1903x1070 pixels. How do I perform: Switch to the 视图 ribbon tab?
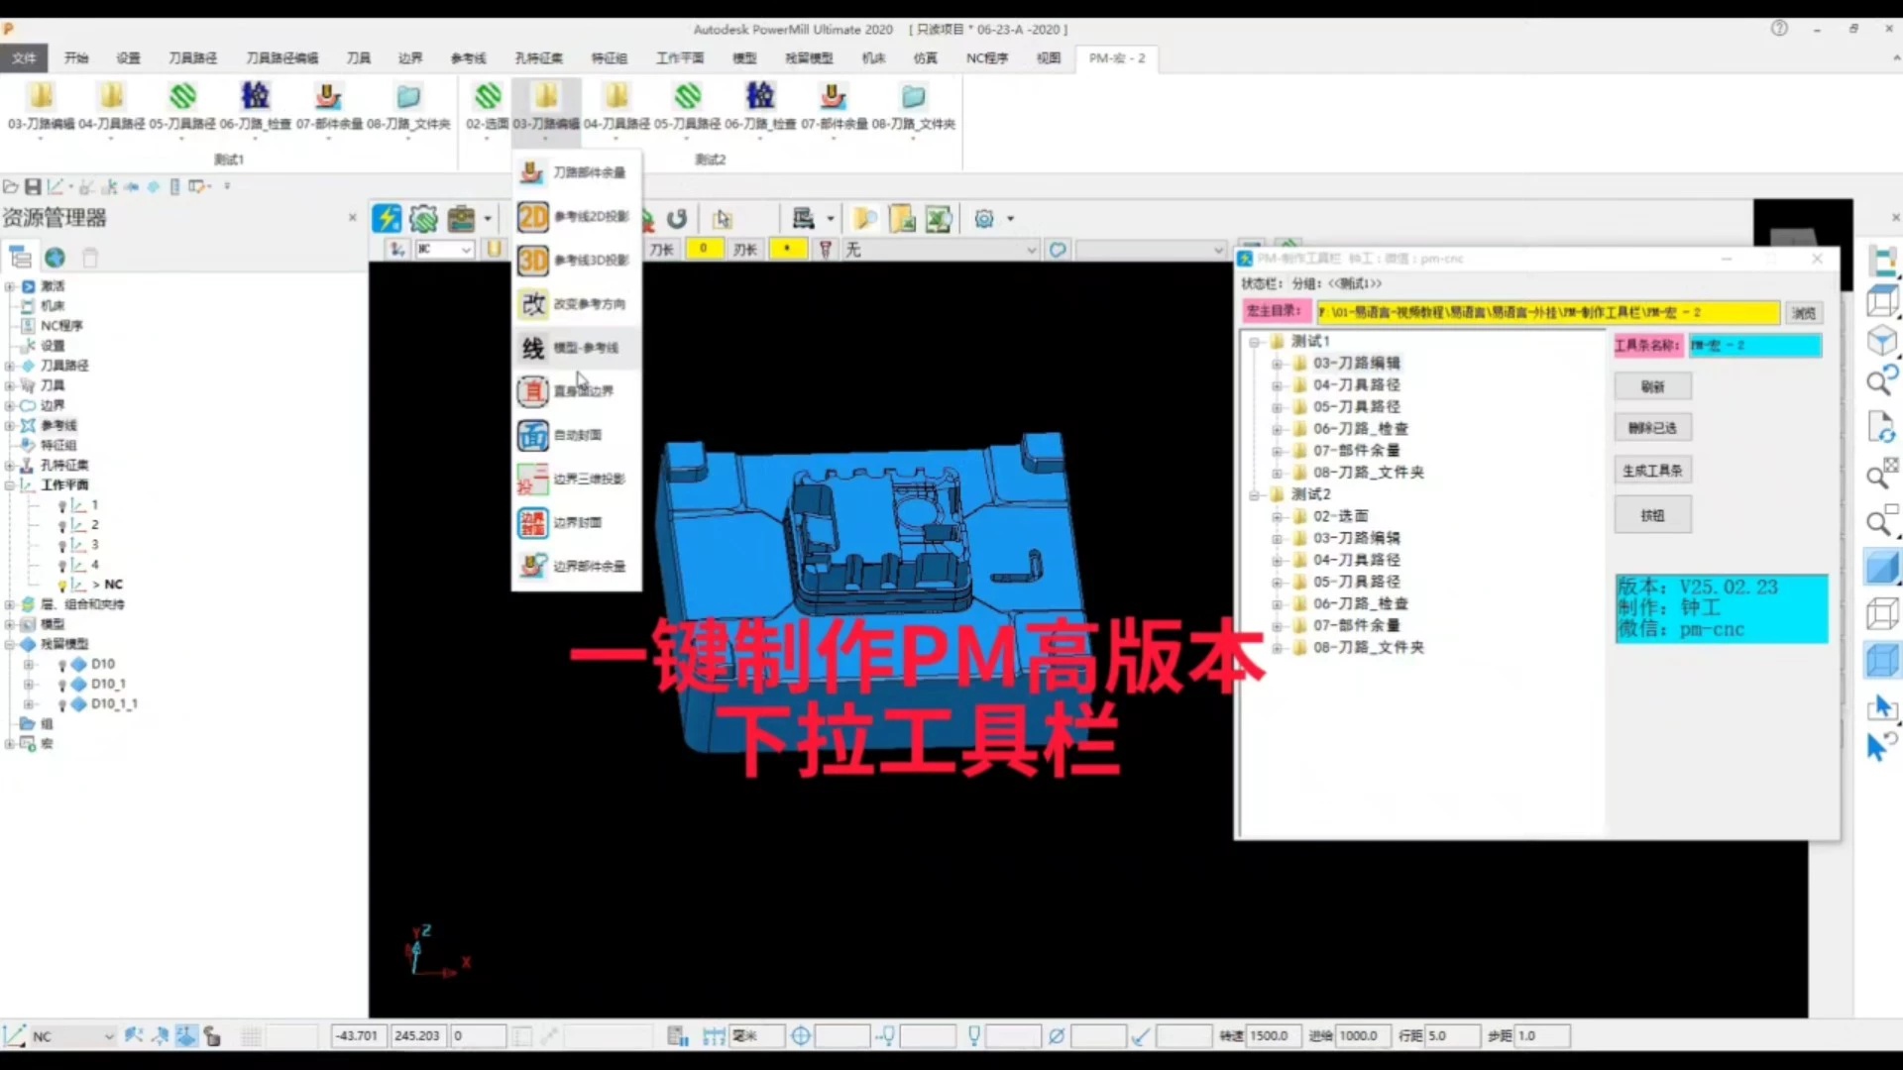click(1049, 58)
